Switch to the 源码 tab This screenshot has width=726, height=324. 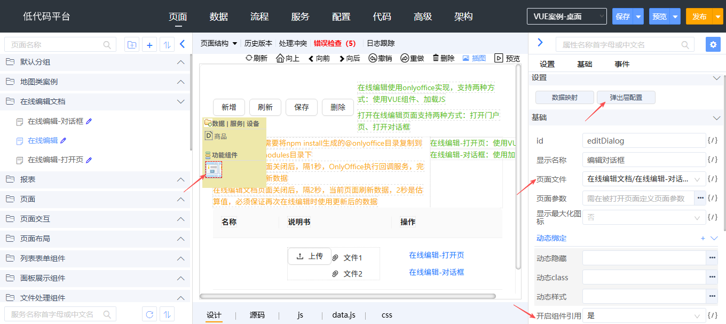pyautogui.click(x=257, y=315)
